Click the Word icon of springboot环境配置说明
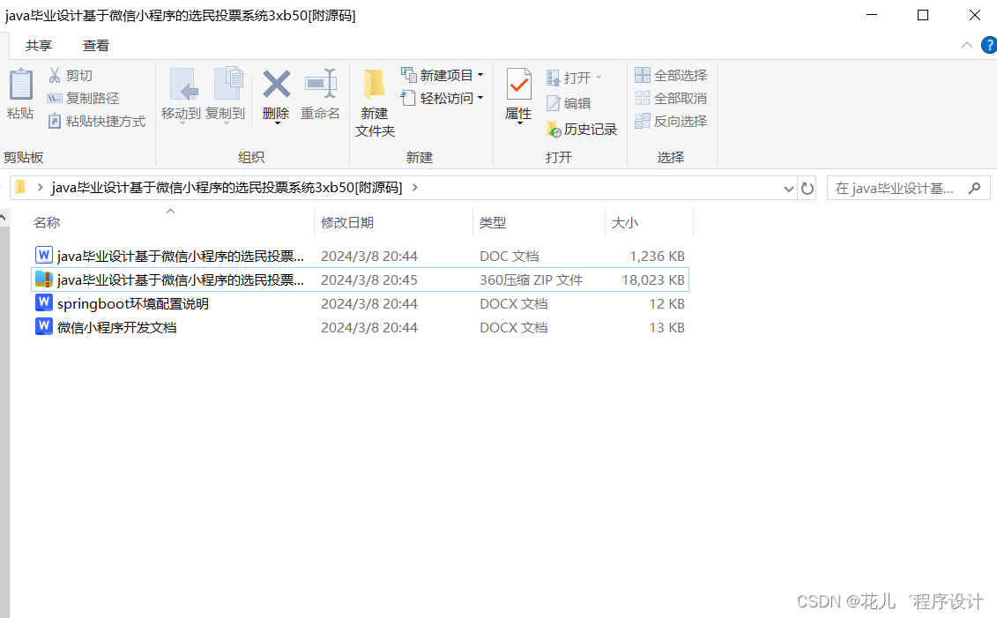This screenshot has width=997, height=618. [x=43, y=302]
